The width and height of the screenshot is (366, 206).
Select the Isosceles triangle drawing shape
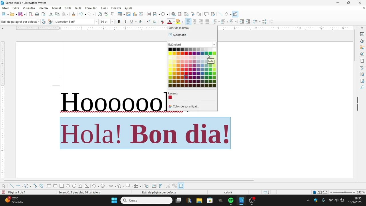(80, 186)
